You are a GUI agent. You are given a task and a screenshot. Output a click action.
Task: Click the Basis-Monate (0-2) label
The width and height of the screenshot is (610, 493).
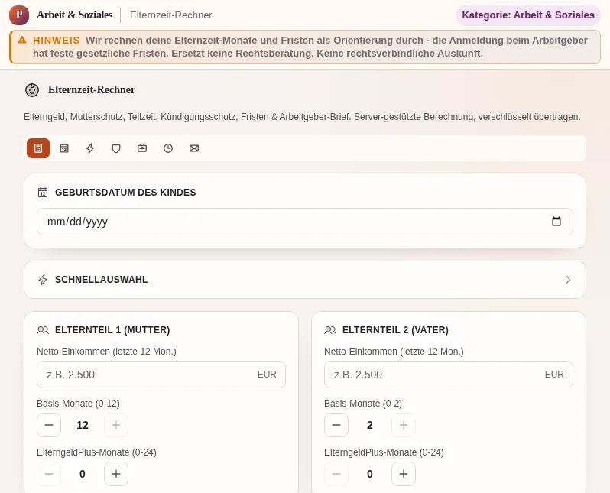(x=363, y=404)
